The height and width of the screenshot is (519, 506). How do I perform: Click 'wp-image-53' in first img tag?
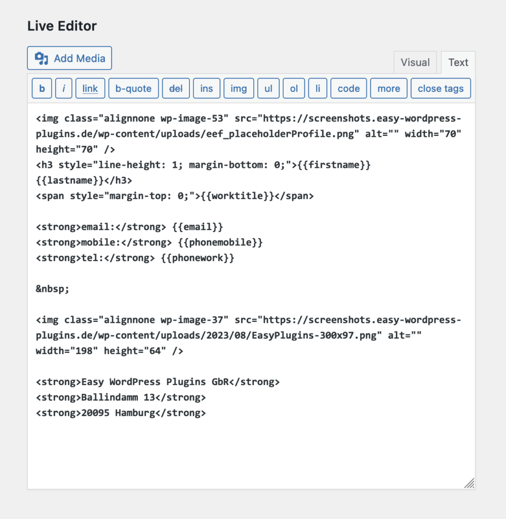pyautogui.click(x=191, y=119)
